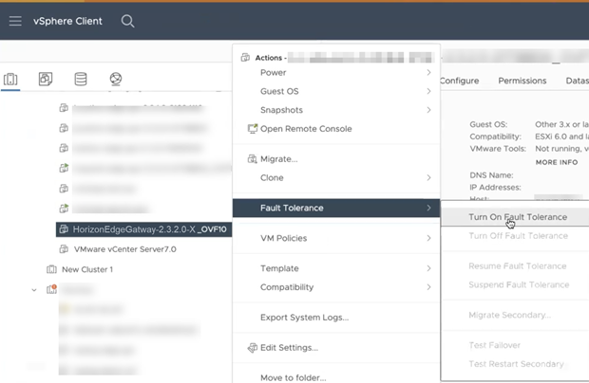Open the hamburger navigation menu
The image size is (589, 383).
point(15,21)
